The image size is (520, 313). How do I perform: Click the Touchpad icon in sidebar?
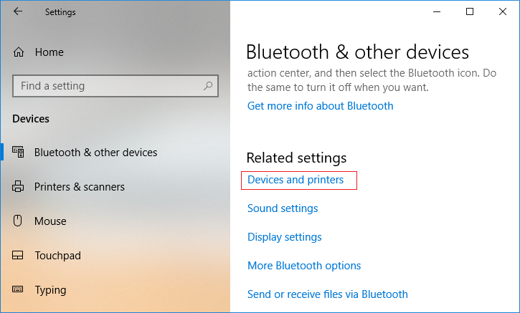(x=19, y=256)
